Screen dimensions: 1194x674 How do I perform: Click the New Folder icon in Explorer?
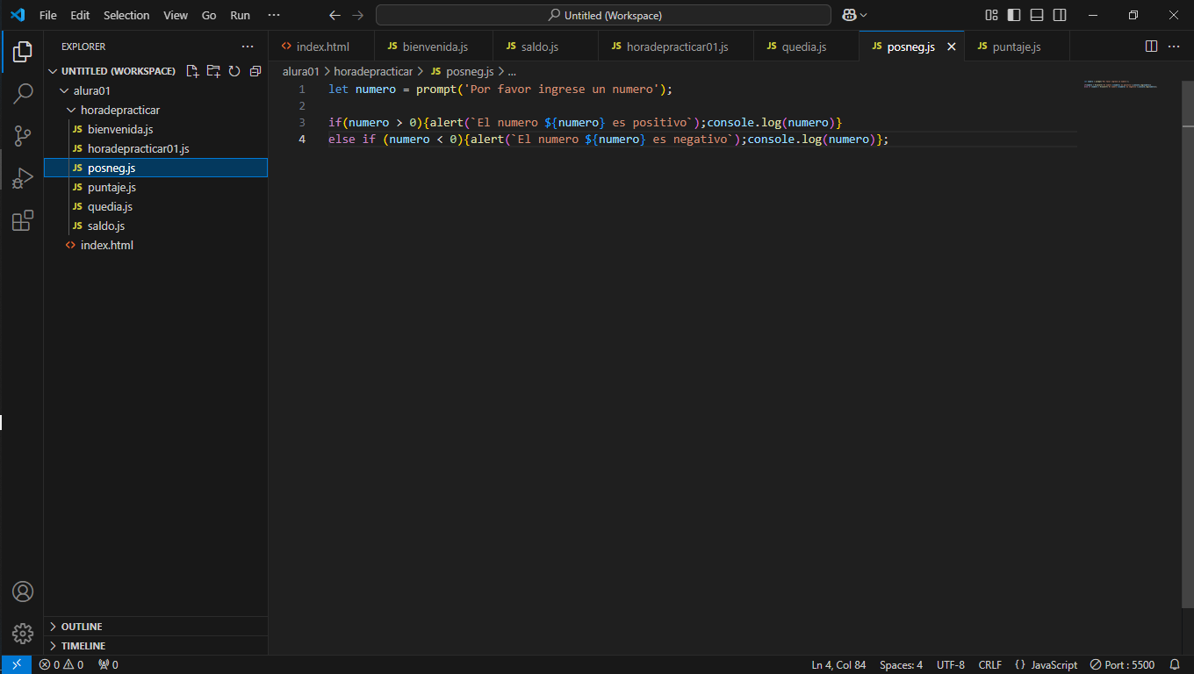pos(213,71)
